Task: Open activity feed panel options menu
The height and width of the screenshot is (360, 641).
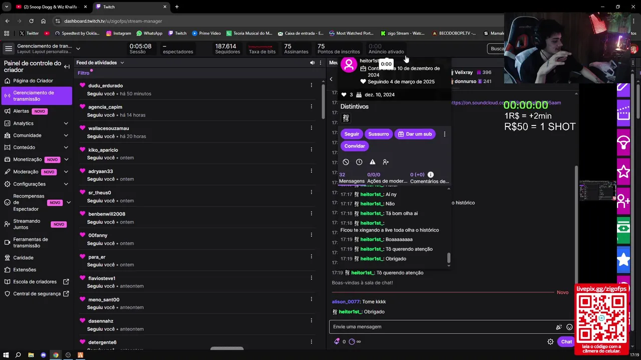Action: point(320,62)
